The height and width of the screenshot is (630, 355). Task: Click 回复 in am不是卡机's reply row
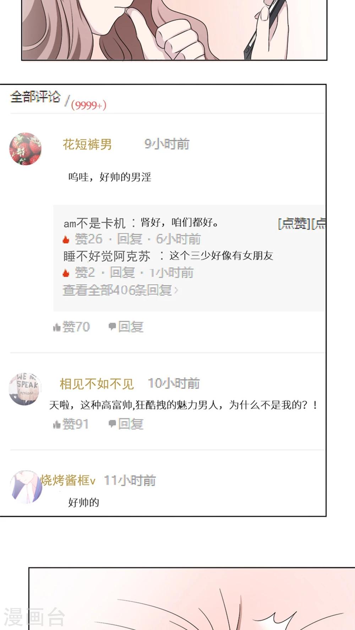(x=130, y=239)
